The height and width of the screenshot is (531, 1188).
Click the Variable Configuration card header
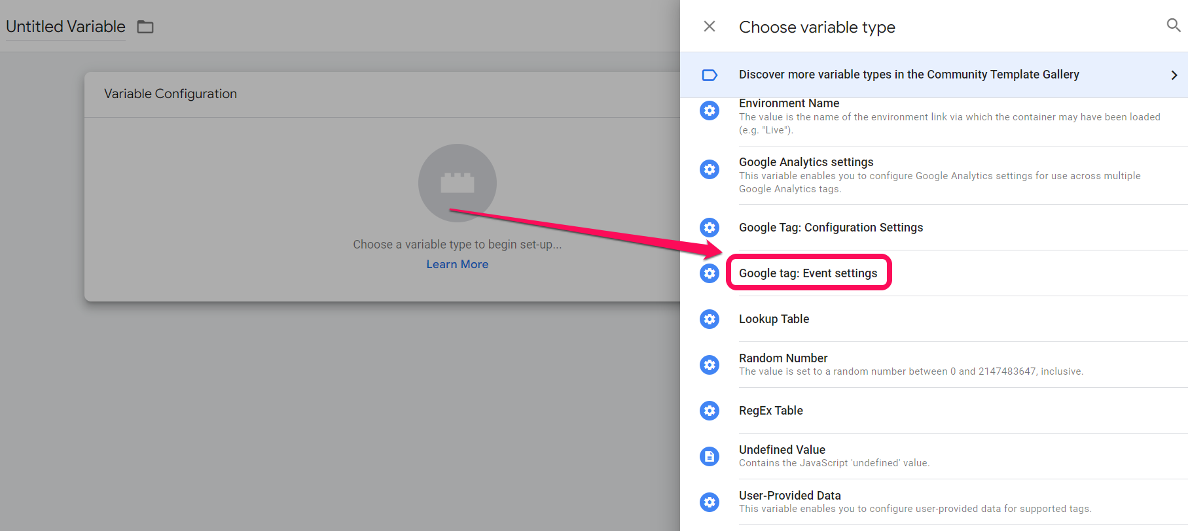point(170,94)
